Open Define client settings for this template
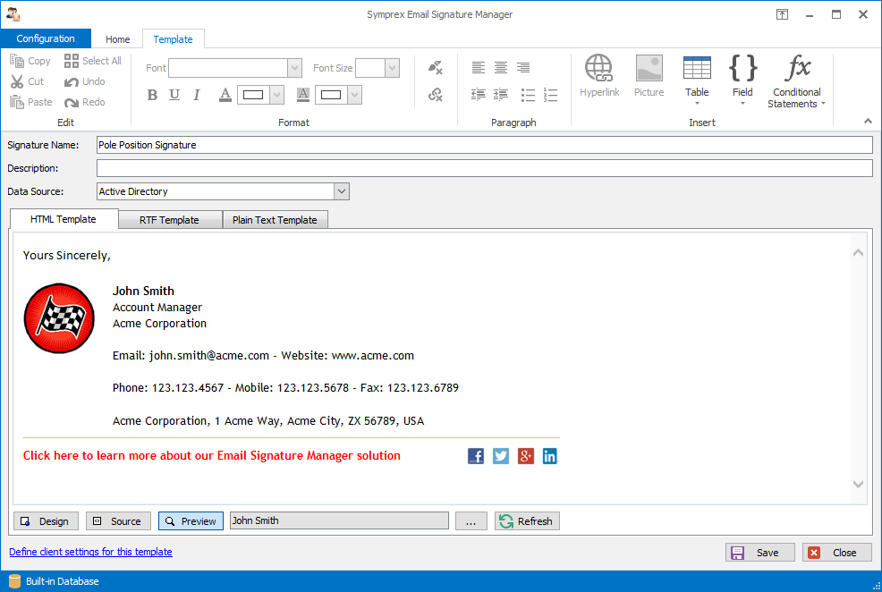 pyautogui.click(x=90, y=552)
